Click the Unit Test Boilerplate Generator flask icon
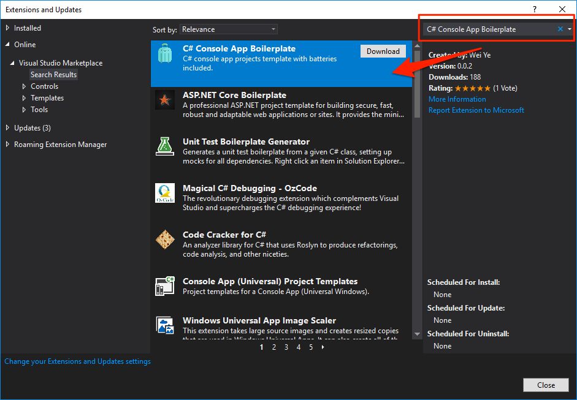 coord(164,146)
